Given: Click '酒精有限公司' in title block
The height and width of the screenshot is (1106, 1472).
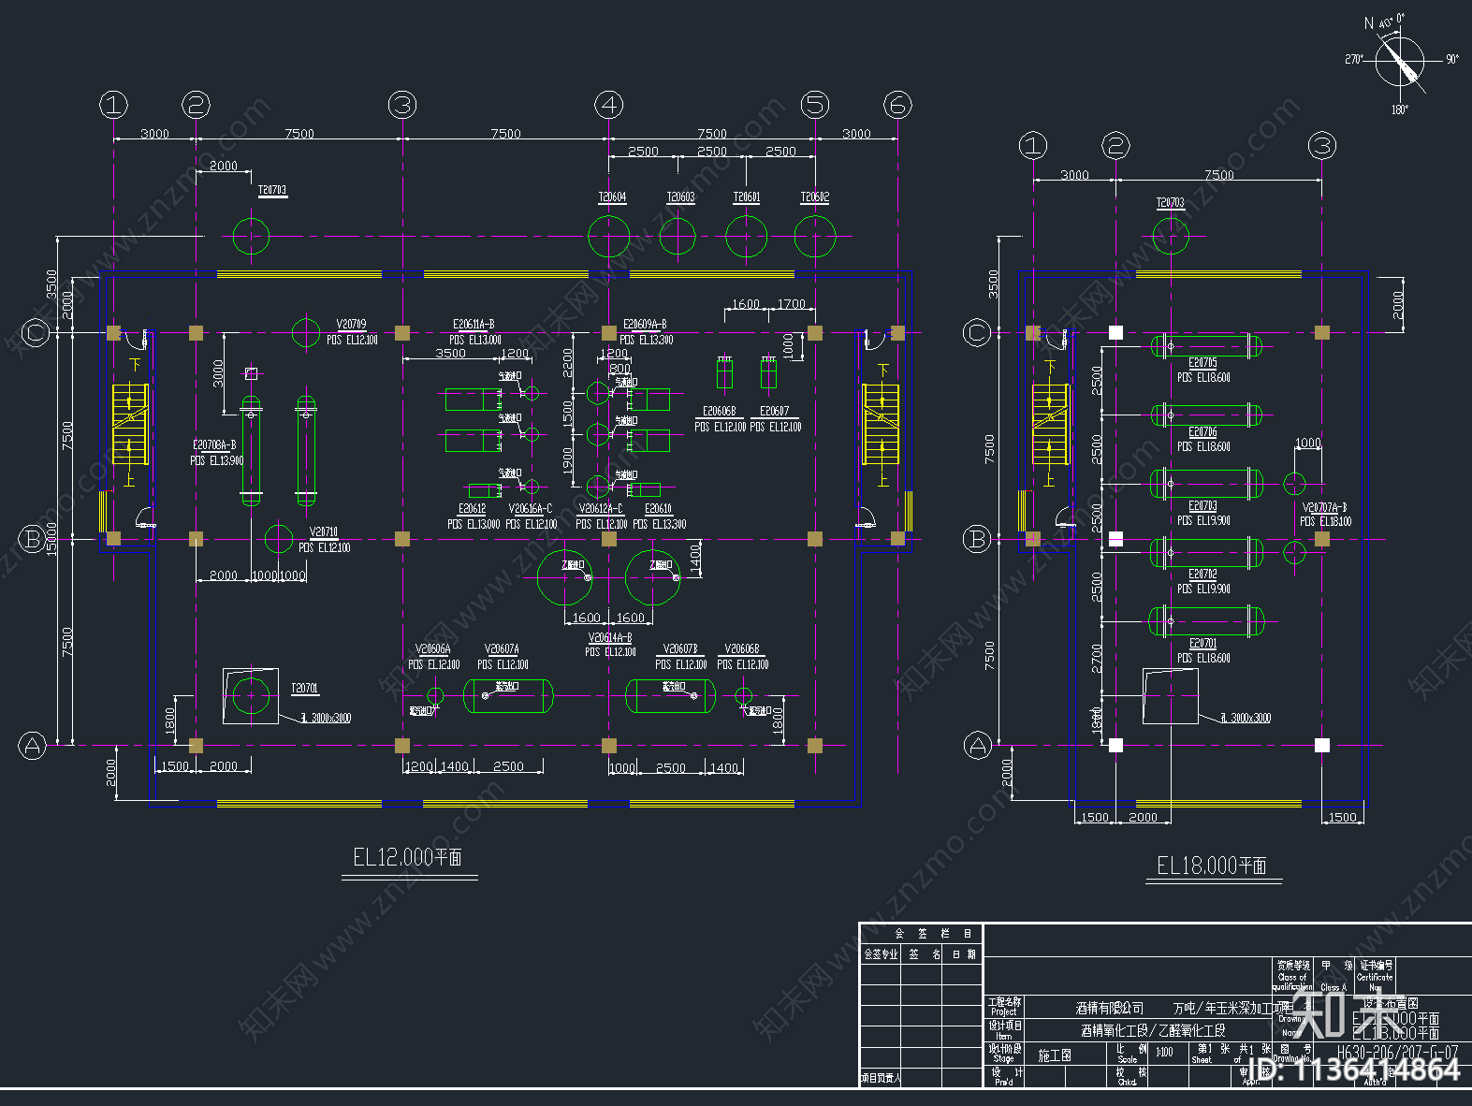Looking at the screenshot, I should 1110,1009.
